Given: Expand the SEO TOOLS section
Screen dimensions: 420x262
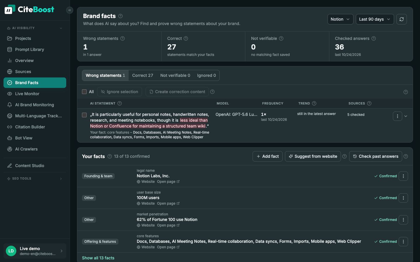Looking at the screenshot, I should [35, 178].
